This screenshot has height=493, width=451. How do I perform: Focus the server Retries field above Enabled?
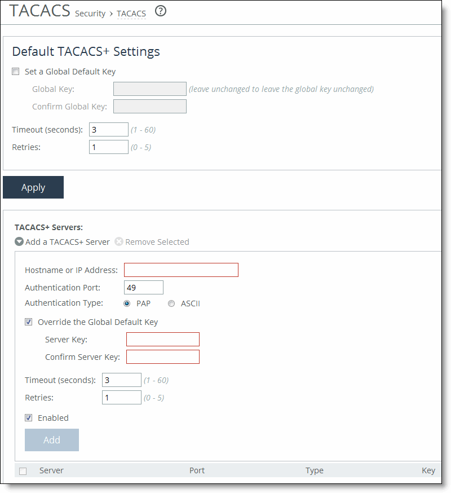pyautogui.click(x=122, y=398)
